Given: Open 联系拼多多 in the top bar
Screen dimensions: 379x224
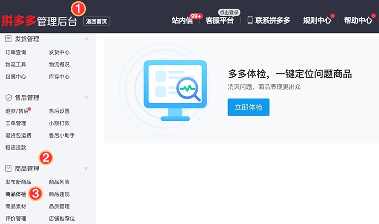Looking at the screenshot, I should click(273, 21).
